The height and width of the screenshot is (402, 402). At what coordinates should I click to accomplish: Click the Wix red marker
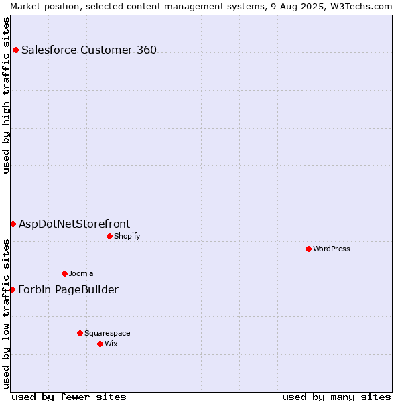click(x=100, y=344)
